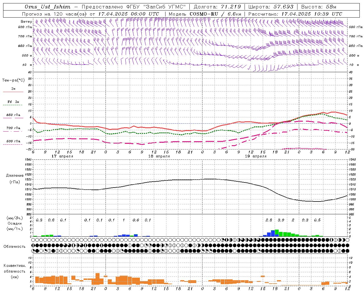Click the 500 гПа temperature legend entry
This screenshot has width=364, height=291.
click(13, 141)
